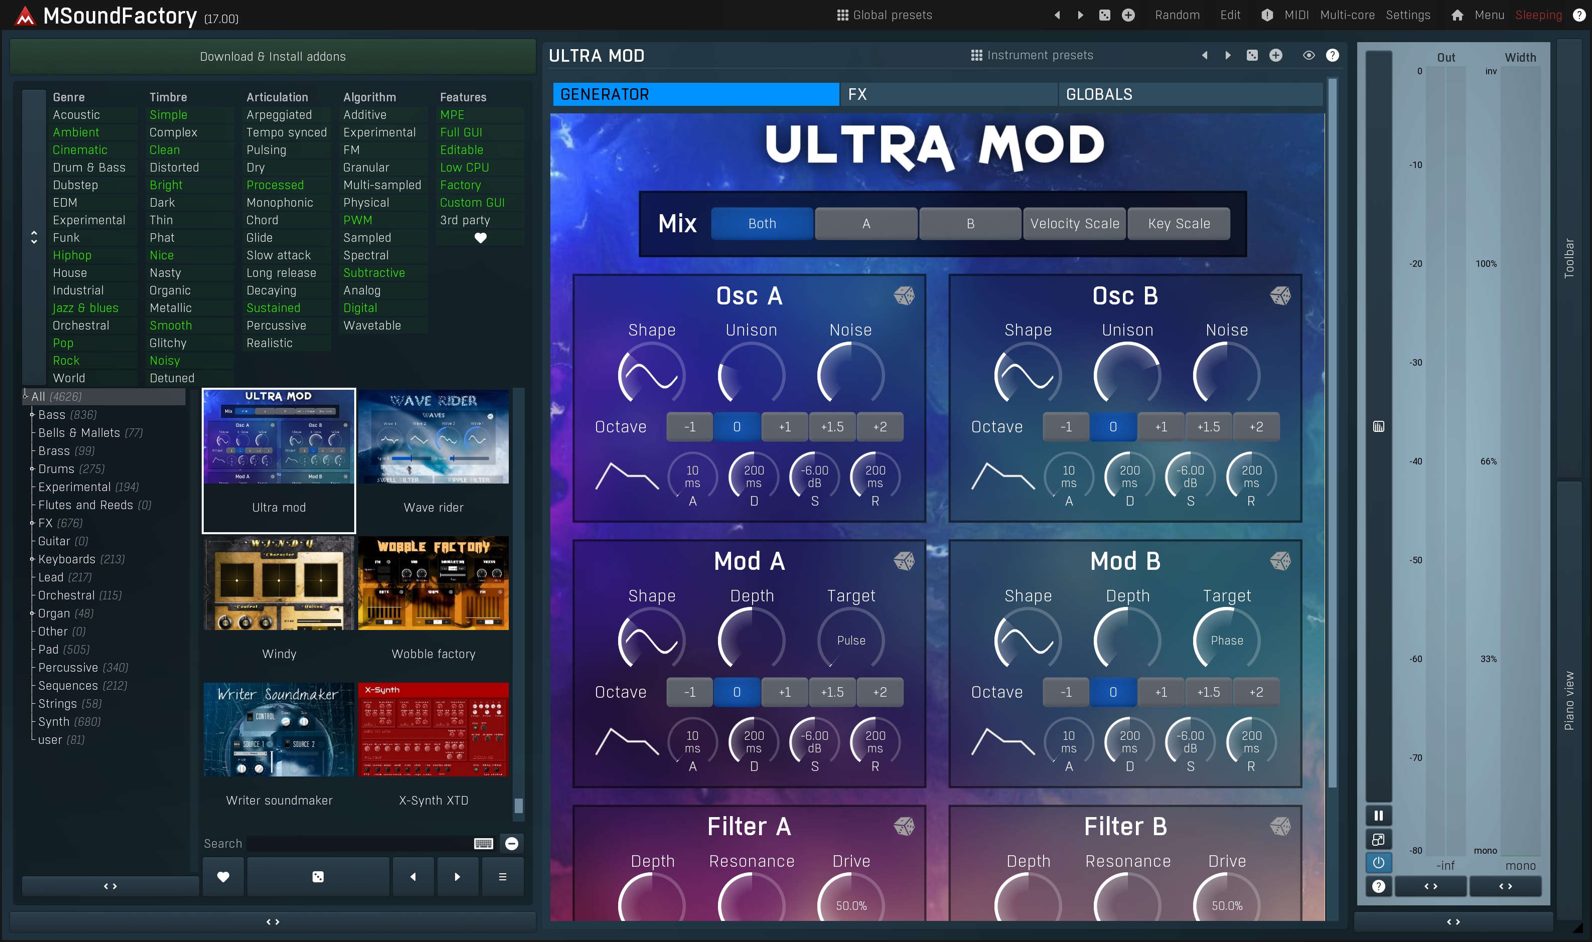Select Mix mode A only
Viewport: 1592px width, 942px height.
(x=866, y=223)
